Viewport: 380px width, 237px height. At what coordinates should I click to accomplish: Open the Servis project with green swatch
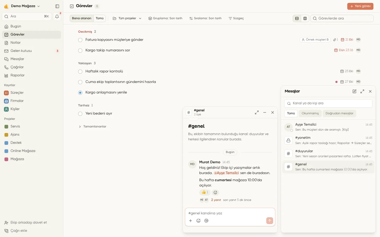point(32,127)
